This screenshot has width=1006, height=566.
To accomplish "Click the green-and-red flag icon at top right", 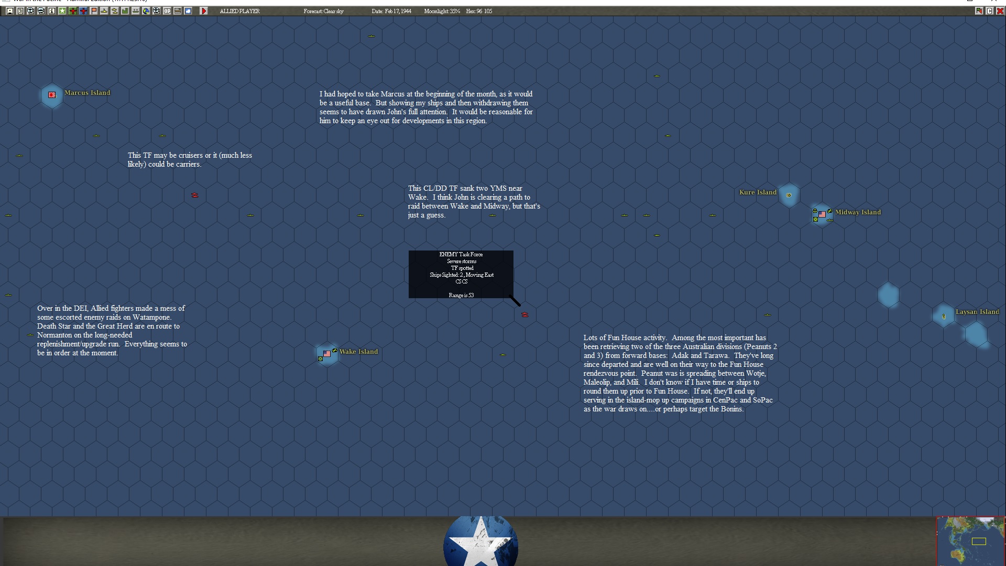I will [979, 11].
